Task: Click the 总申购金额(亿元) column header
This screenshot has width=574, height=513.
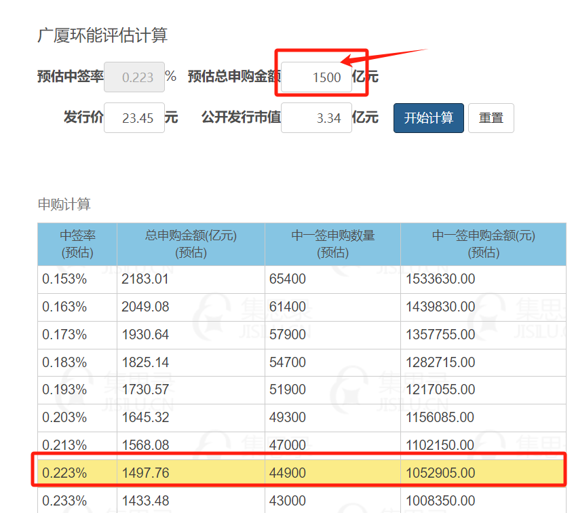Action: point(191,244)
